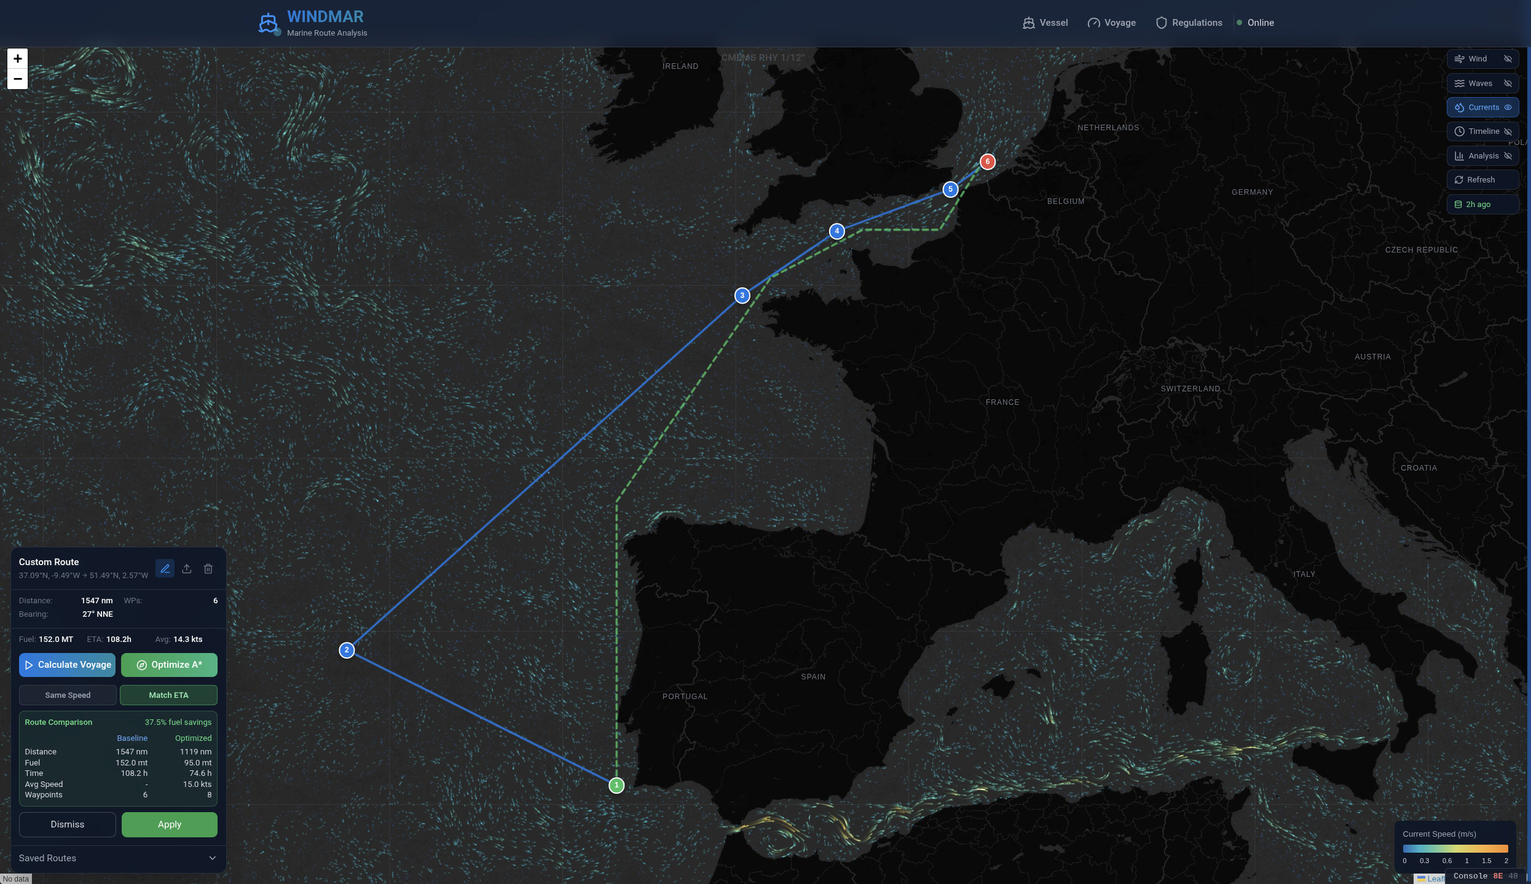Open the Vessel menu ship icon

(x=1028, y=22)
